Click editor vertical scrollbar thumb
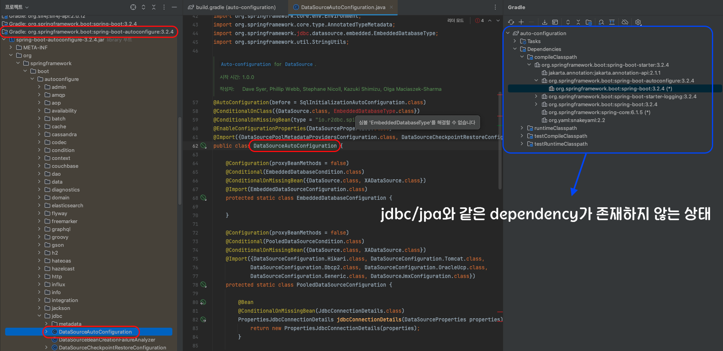 [500, 140]
